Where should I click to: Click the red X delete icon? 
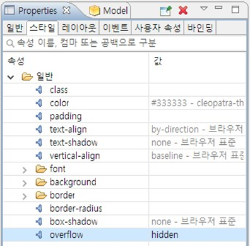click(x=183, y=10)
